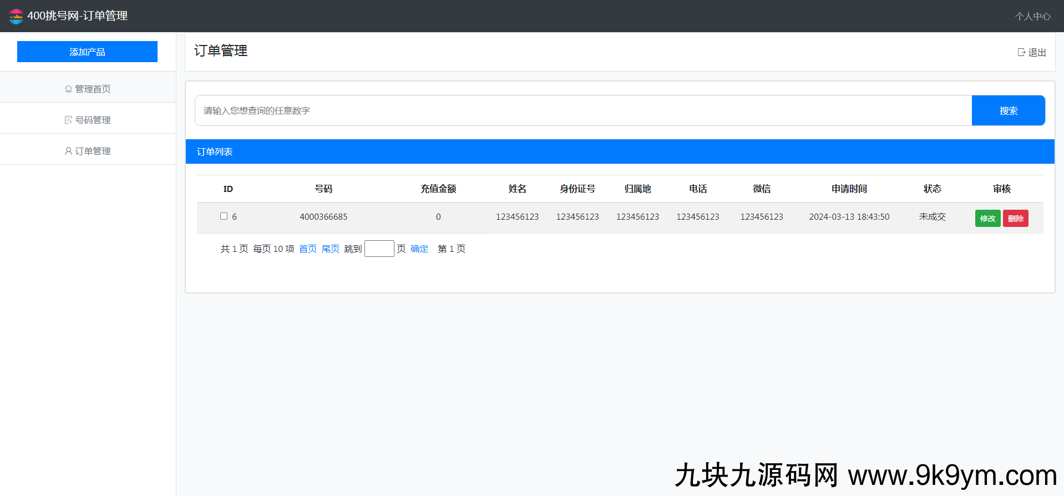Go to 首页 in pagination

point(308,249)
